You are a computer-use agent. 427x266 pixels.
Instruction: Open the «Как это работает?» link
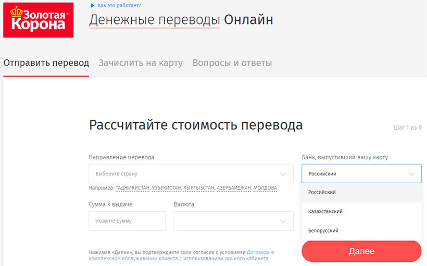coord(119,6)
